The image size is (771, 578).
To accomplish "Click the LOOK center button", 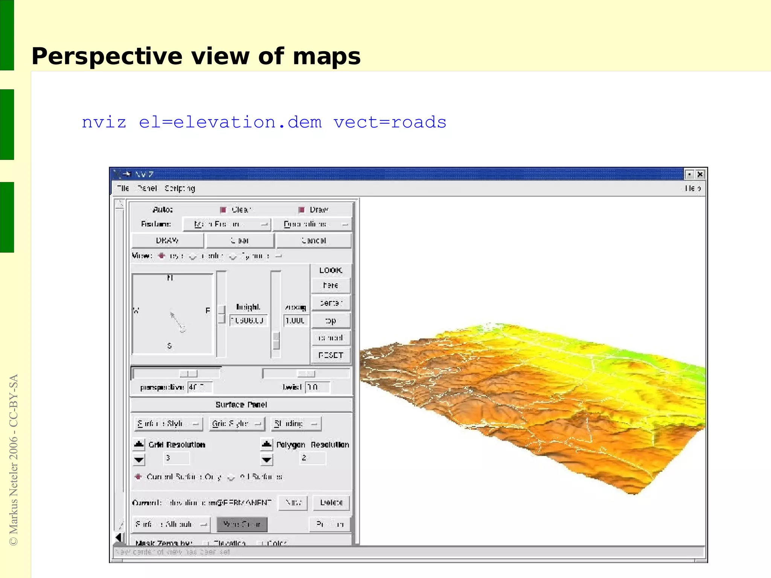I will tap(331, 303).
